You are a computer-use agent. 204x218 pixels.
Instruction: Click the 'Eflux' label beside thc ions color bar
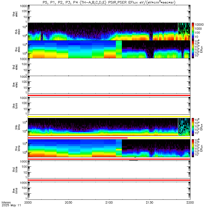[202, 148]
